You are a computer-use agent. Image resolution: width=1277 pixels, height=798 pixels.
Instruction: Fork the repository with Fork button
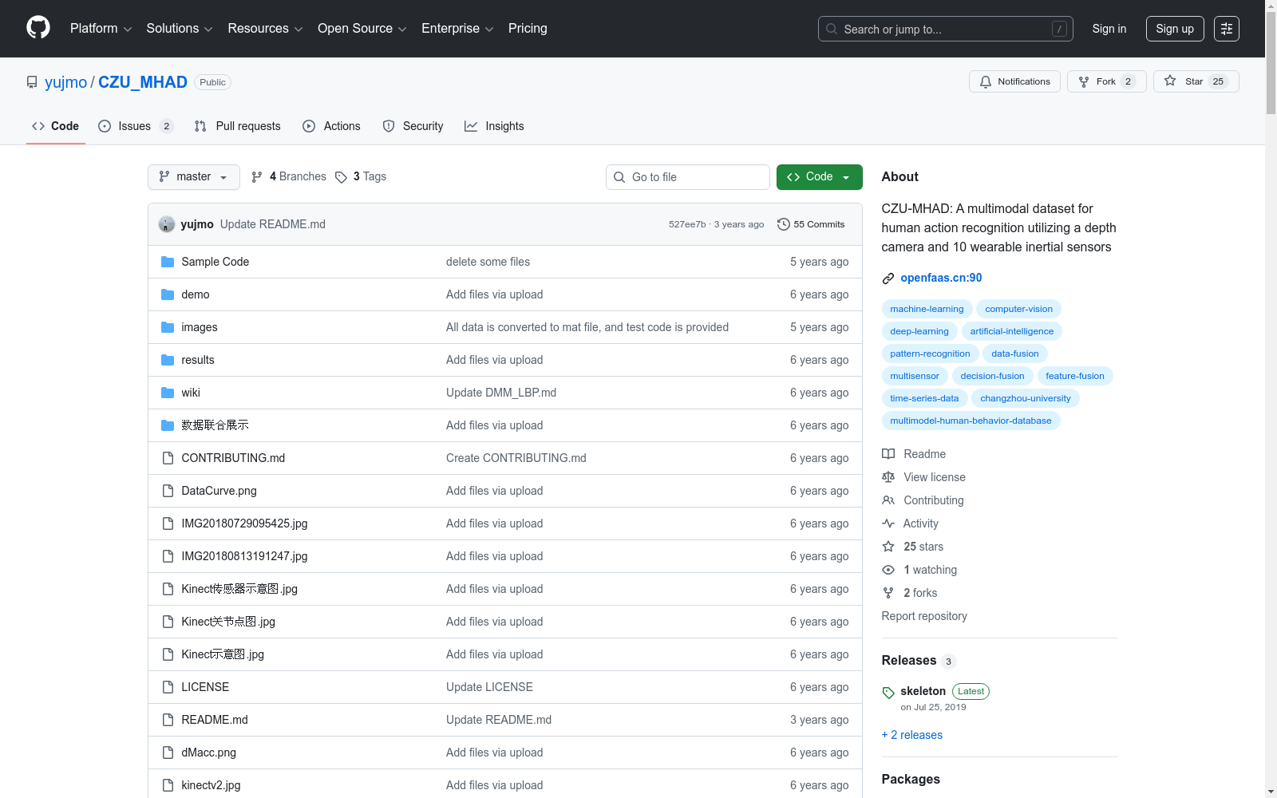[1107, 81]
